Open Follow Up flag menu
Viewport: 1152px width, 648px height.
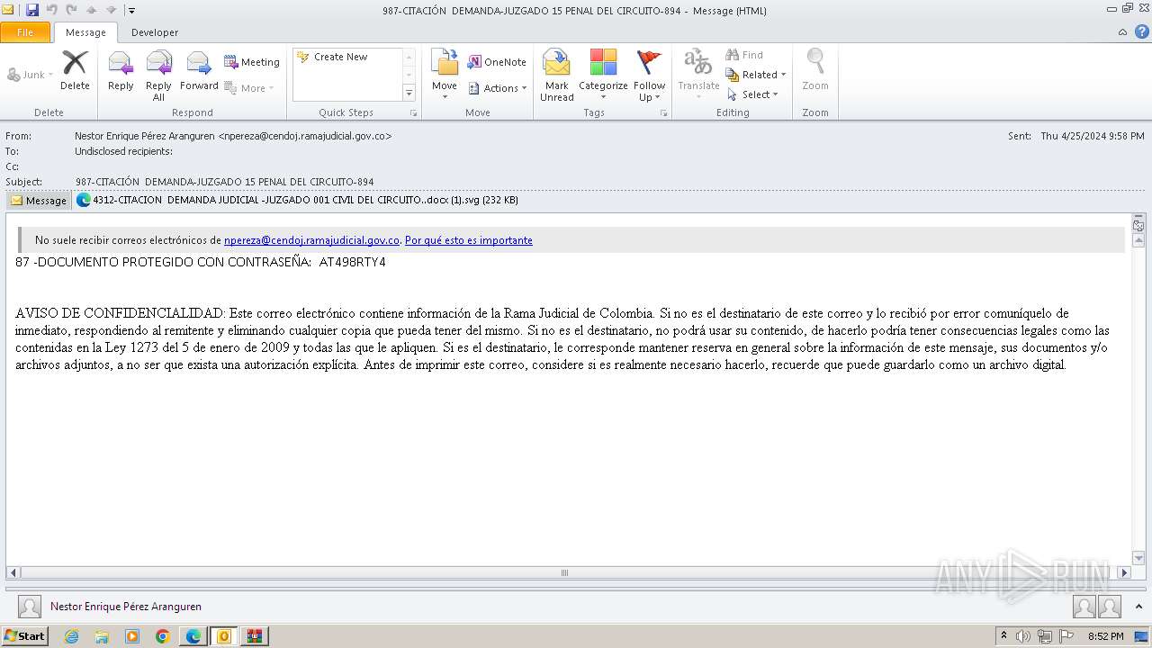tap(649, 76)
